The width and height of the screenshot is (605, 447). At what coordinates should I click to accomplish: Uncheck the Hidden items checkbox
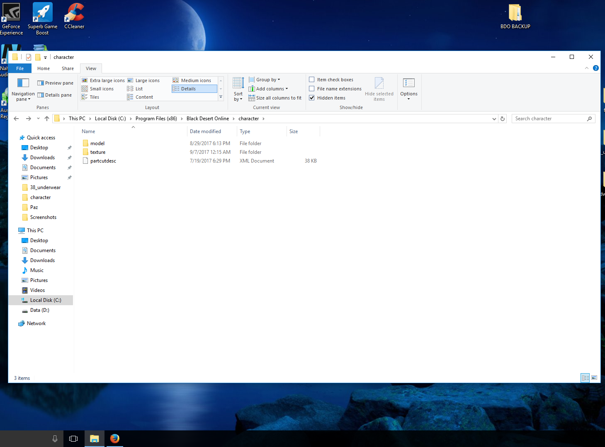pos(312,98)
